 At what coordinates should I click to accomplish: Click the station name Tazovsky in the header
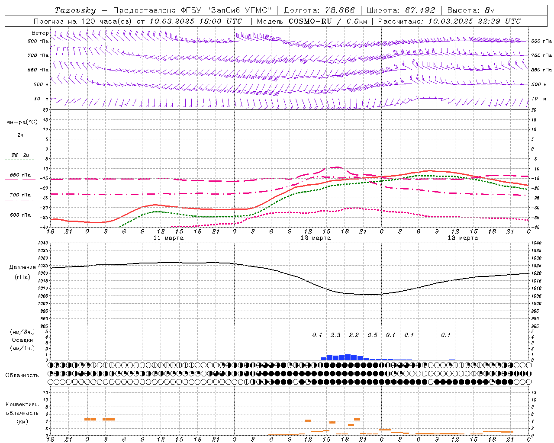click(75, 10)
